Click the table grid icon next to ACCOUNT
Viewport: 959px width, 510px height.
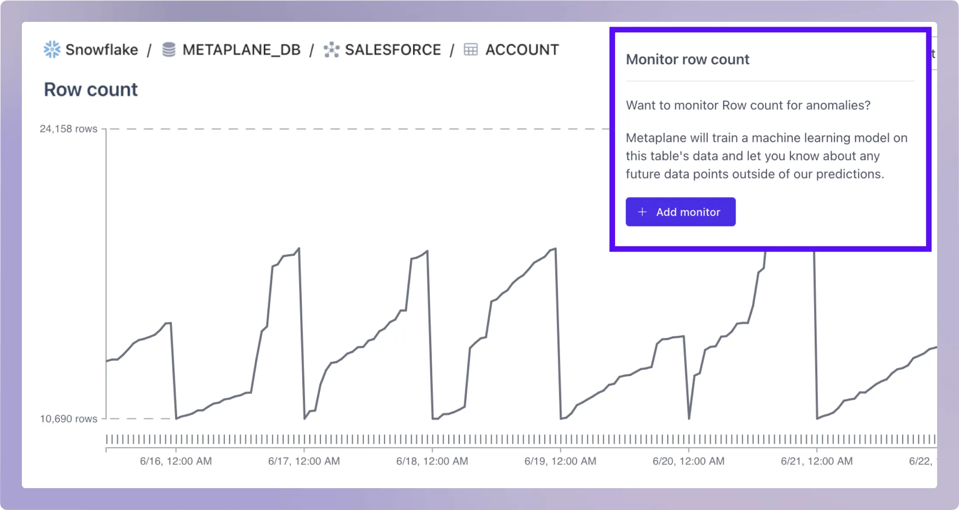(x=470, y=49)
